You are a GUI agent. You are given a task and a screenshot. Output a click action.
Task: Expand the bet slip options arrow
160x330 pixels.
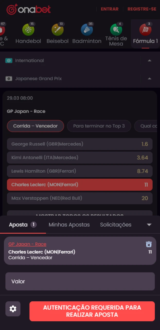pos(149,225)
